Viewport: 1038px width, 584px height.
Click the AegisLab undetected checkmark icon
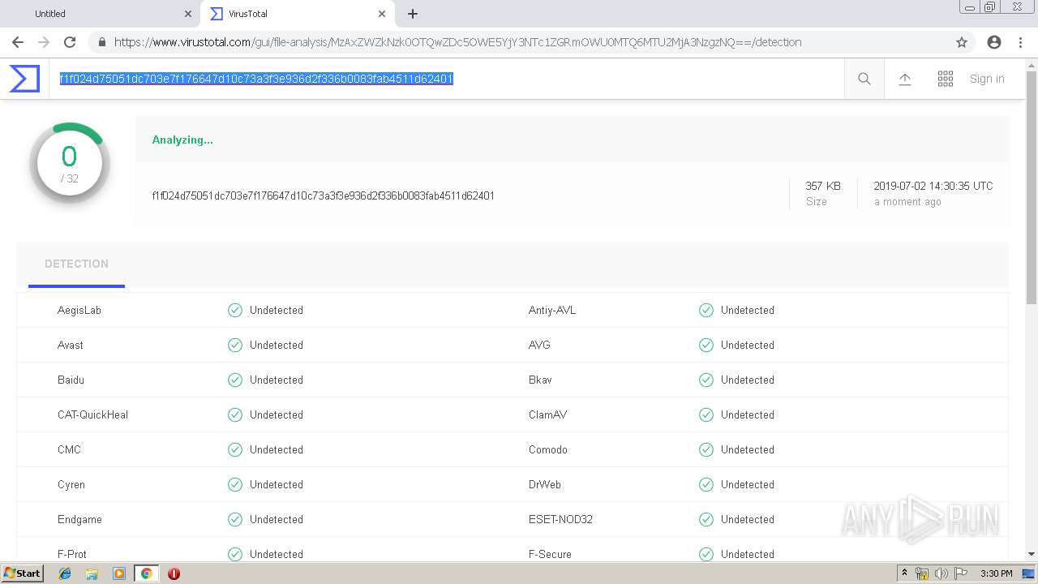point(235,310)
